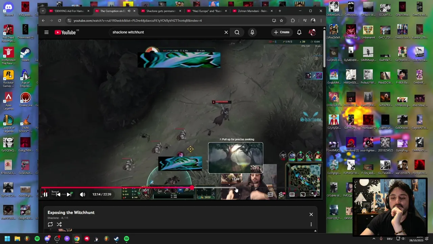The height and width of the screenshot is (244, 433).
Task: Open Chrome media controls icon
Action: [x=305, y=20]
